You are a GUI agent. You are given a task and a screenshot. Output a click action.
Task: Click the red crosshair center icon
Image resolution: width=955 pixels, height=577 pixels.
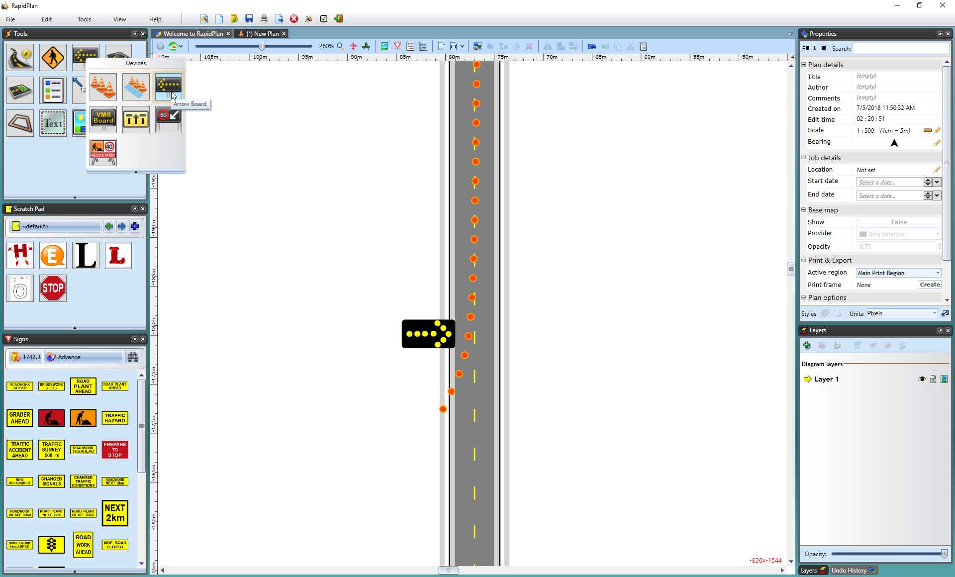(x=353, y=46)
